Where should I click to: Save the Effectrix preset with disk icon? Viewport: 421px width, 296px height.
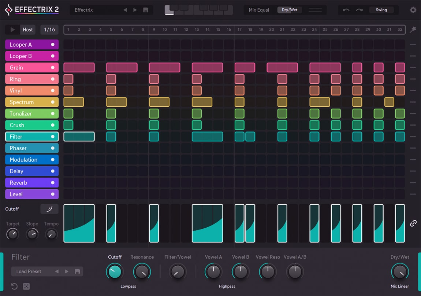(146, 10)
